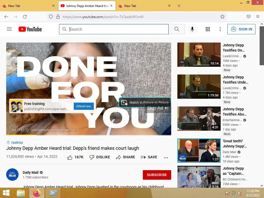The height and width of the screenshot is (198, 264).
Task: Open 'Johnny Depp Testifies Abo...' title
Action: [x=235, y=112]
